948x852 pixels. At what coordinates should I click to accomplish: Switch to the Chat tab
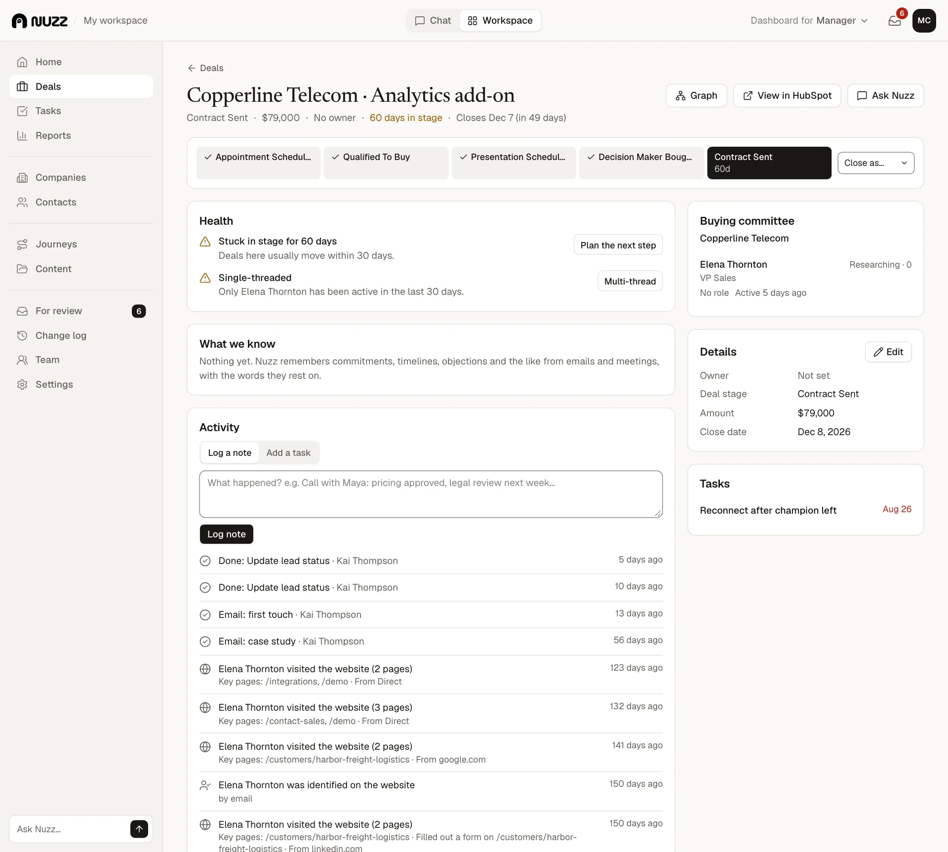[x=433, y=21]
